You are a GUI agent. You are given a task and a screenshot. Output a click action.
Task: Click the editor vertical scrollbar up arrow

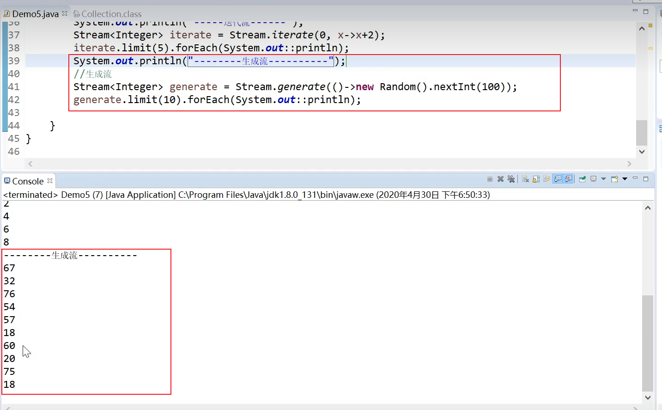click(642, 29)
